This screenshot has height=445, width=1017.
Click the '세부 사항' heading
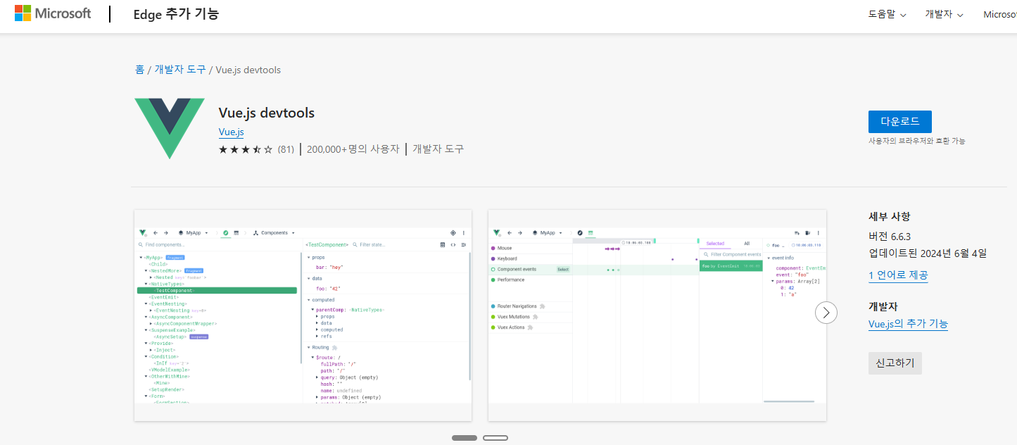tap(890, 217)
